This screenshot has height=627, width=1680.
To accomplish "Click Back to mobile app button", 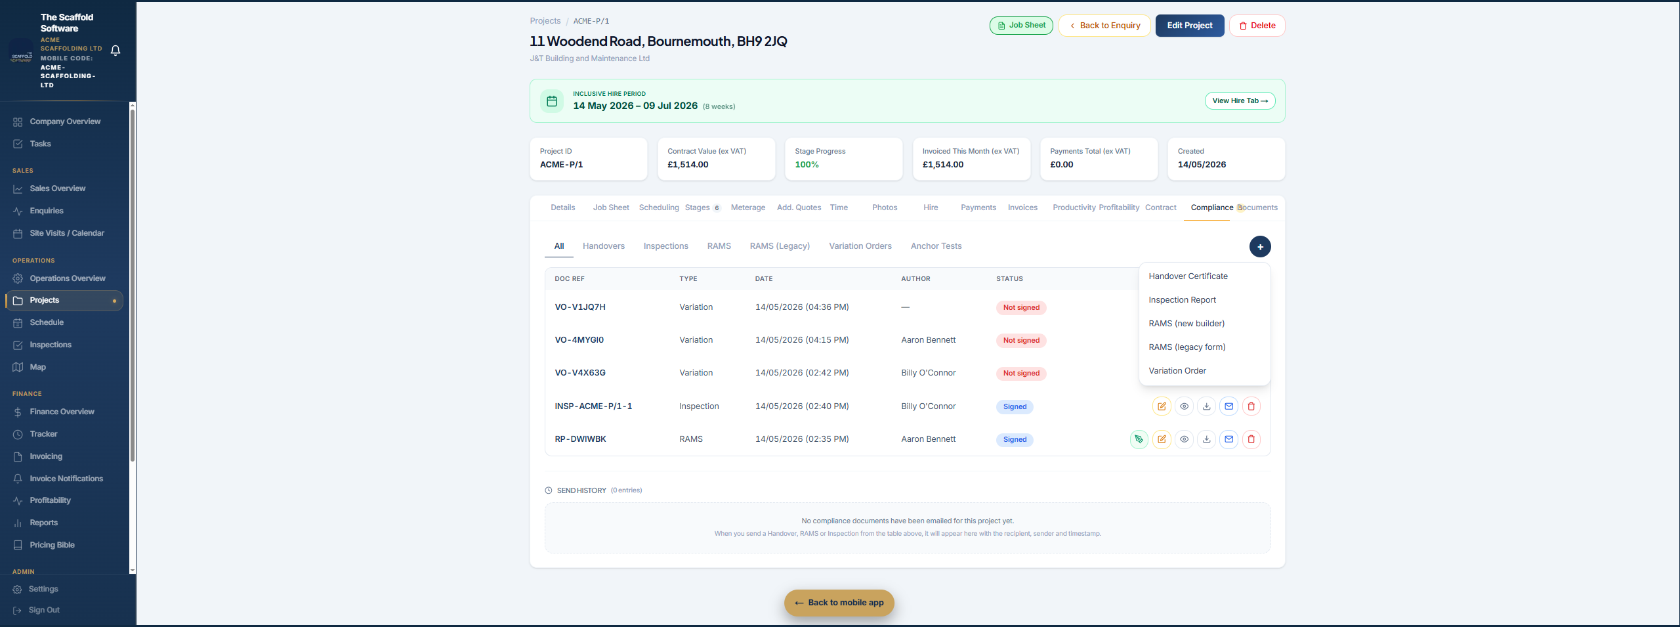I will tap(839, 603).
